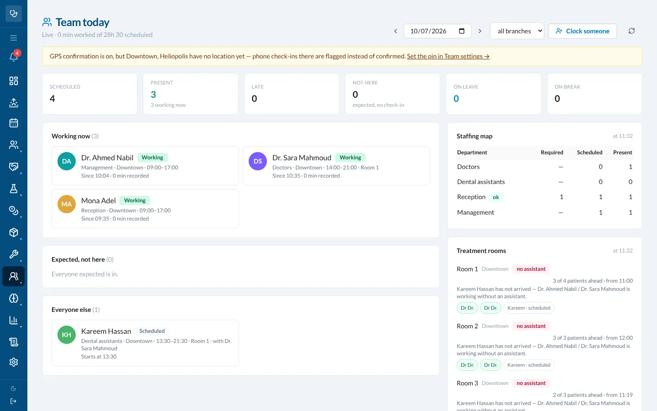657x411 pixels.
Task: Click the On leave stat card
Action: click(494, 94)
